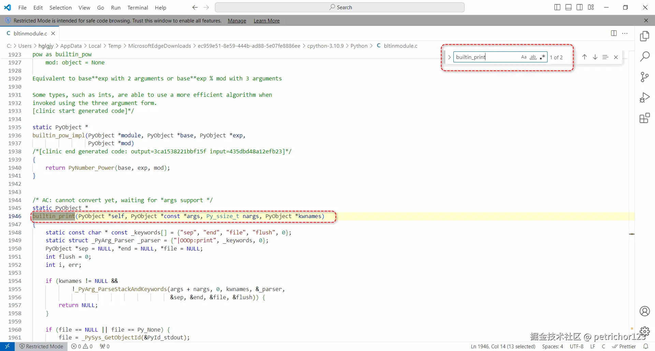Open ports forwarded indicator in status bar
Viewport: 655px width, 351px height.
coord(105,346)
